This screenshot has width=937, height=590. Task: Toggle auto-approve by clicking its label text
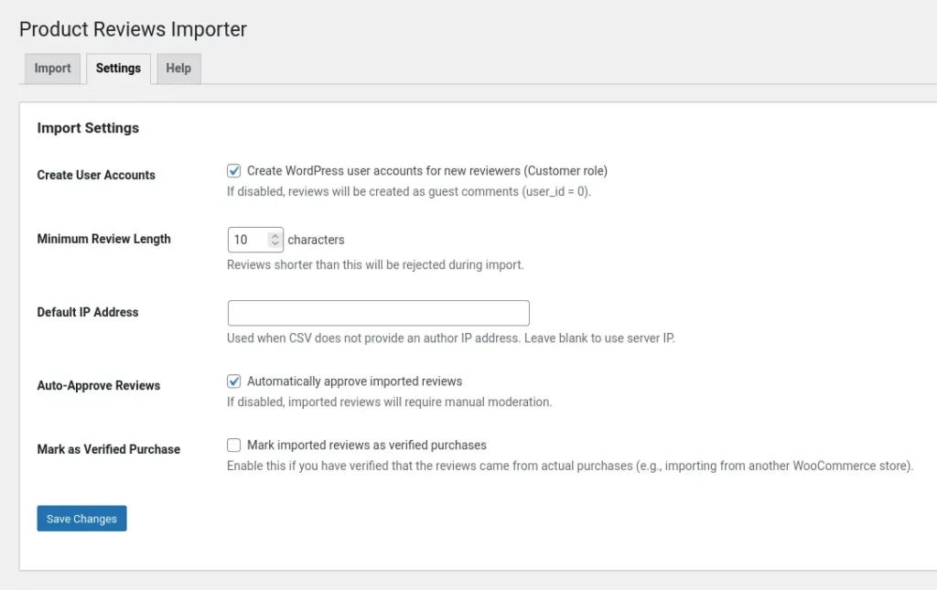(x=357, y=381)
